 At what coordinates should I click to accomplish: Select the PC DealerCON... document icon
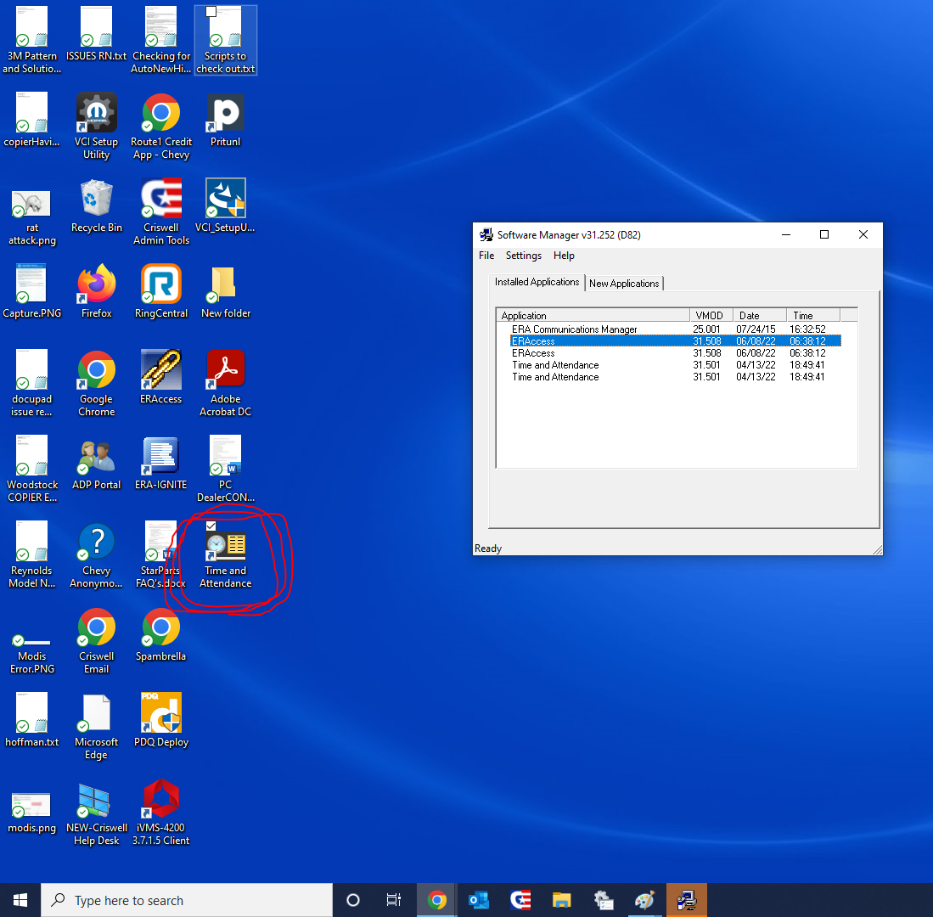[x=226, y=469]
